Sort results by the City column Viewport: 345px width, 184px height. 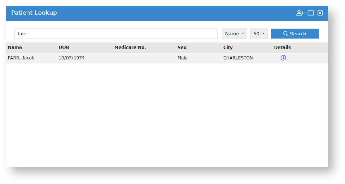(228, 48)
